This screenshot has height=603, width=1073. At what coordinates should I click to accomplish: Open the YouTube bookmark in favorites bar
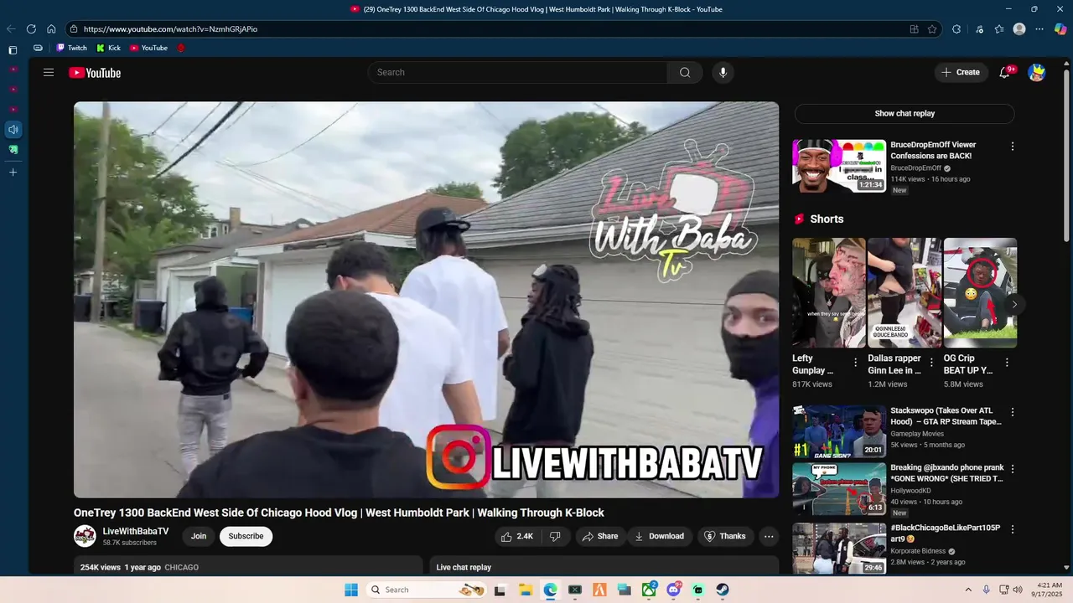click(148, 48)
